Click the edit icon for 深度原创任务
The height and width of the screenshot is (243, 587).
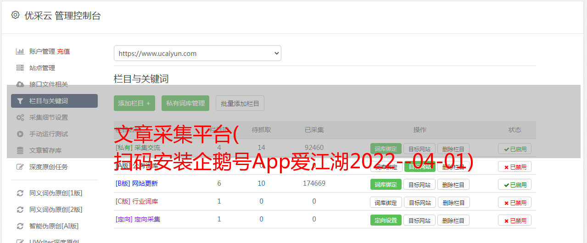click(x=20, y=167)
